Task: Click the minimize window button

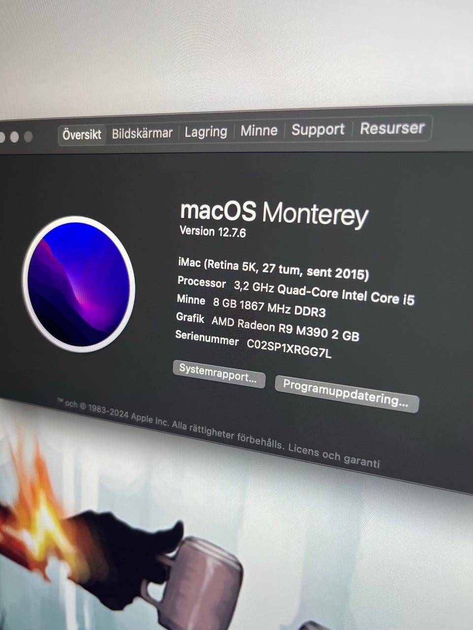Action: click(15, 137)
